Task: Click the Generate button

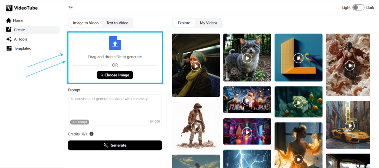Action: tap(115, 145)
